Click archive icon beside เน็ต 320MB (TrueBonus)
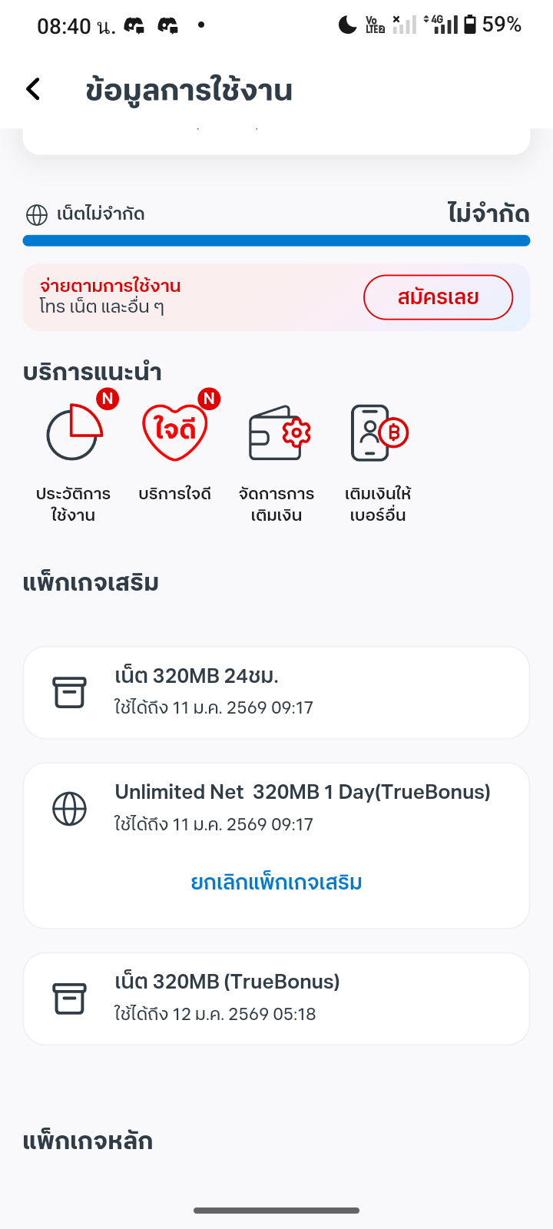 [69, 999]
